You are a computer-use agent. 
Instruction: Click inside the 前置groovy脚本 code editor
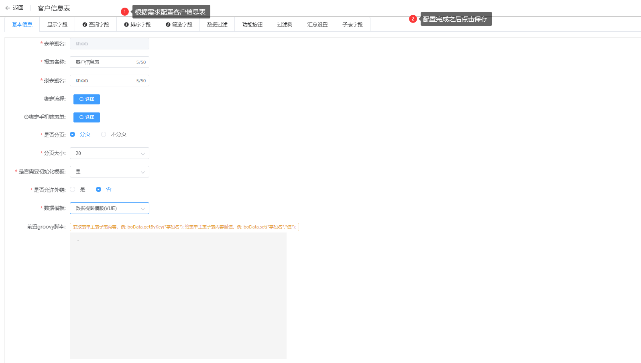178,296
